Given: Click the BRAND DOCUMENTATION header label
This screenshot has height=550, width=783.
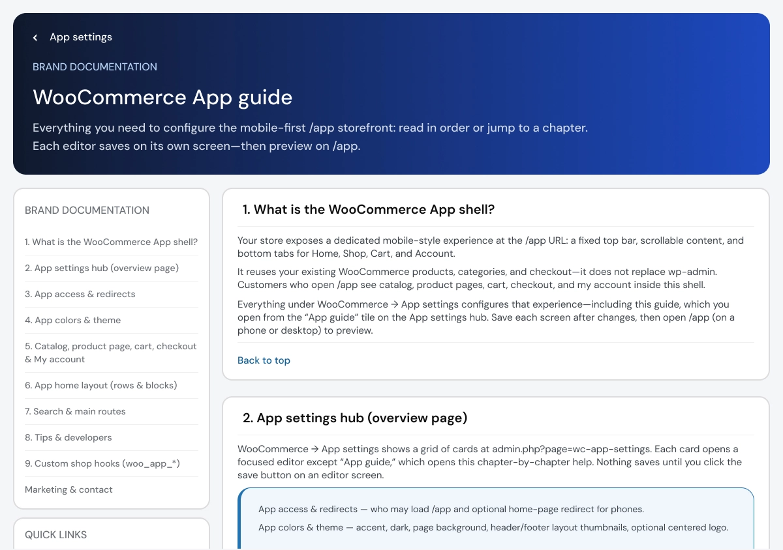Looking at the screenshot, I should coord(95,66).
